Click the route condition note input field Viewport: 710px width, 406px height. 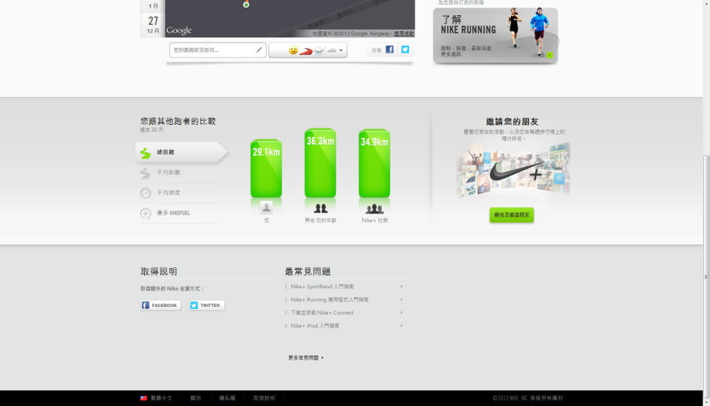[x=212, y=50]
